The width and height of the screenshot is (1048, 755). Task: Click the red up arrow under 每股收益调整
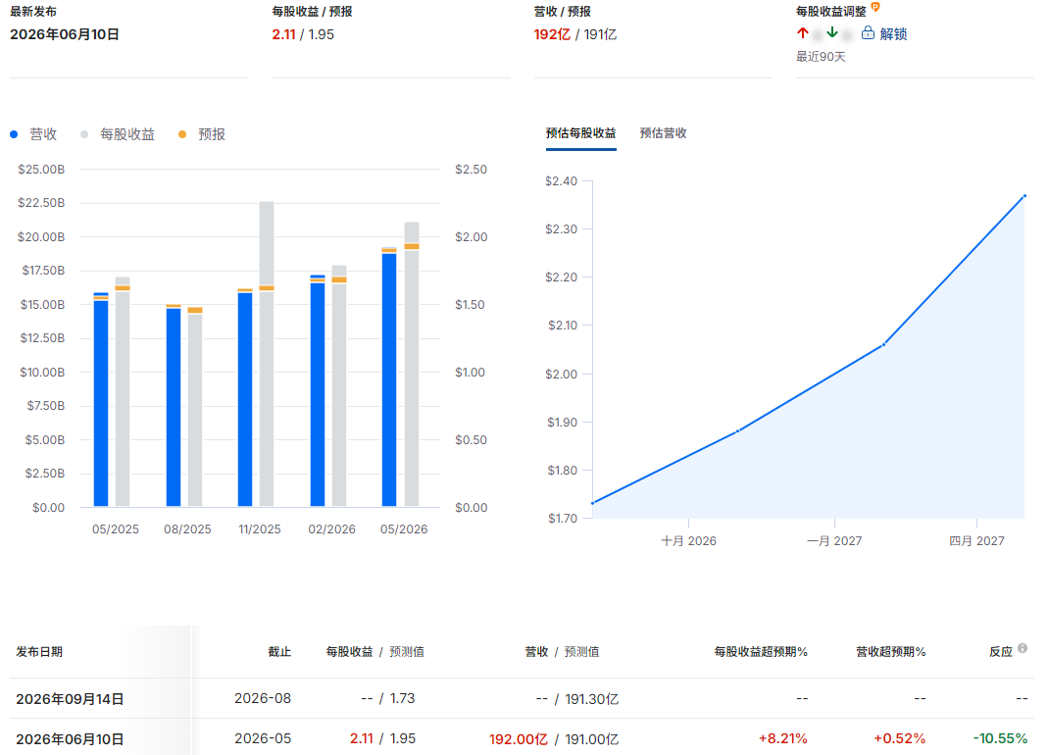click(803, 32)
